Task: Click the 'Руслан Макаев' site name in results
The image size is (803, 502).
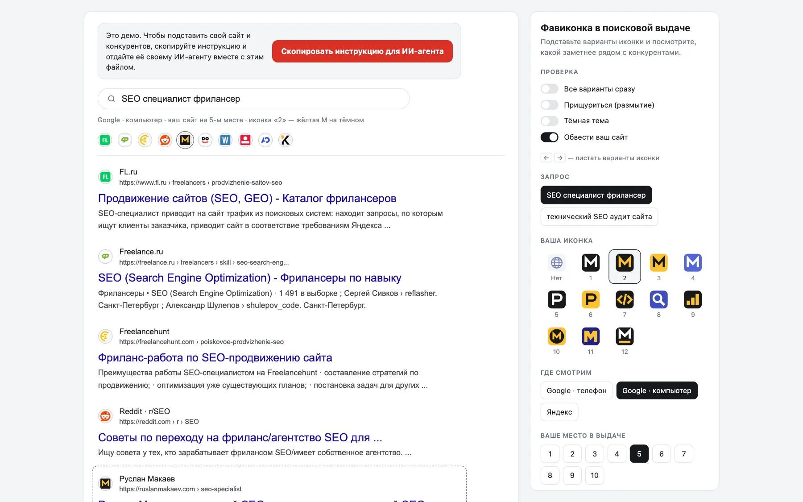Action: [147, 478]
